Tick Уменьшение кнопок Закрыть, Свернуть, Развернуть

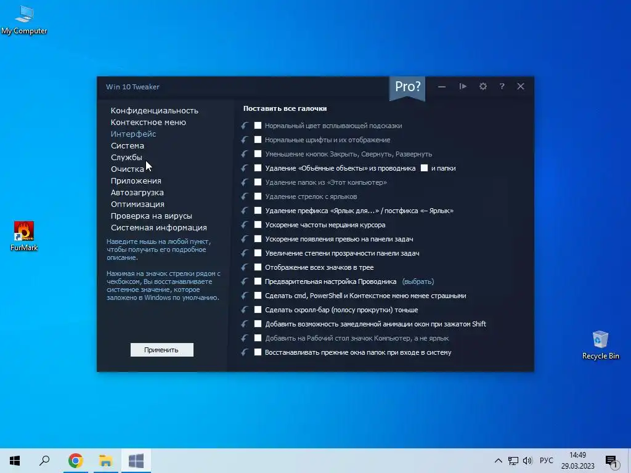pyautogui.click(x=258, y=153)
